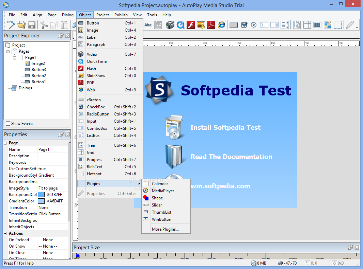This screenshot has width=363, height=269.
Task: Pin the Properties panel
Action: 61,134
